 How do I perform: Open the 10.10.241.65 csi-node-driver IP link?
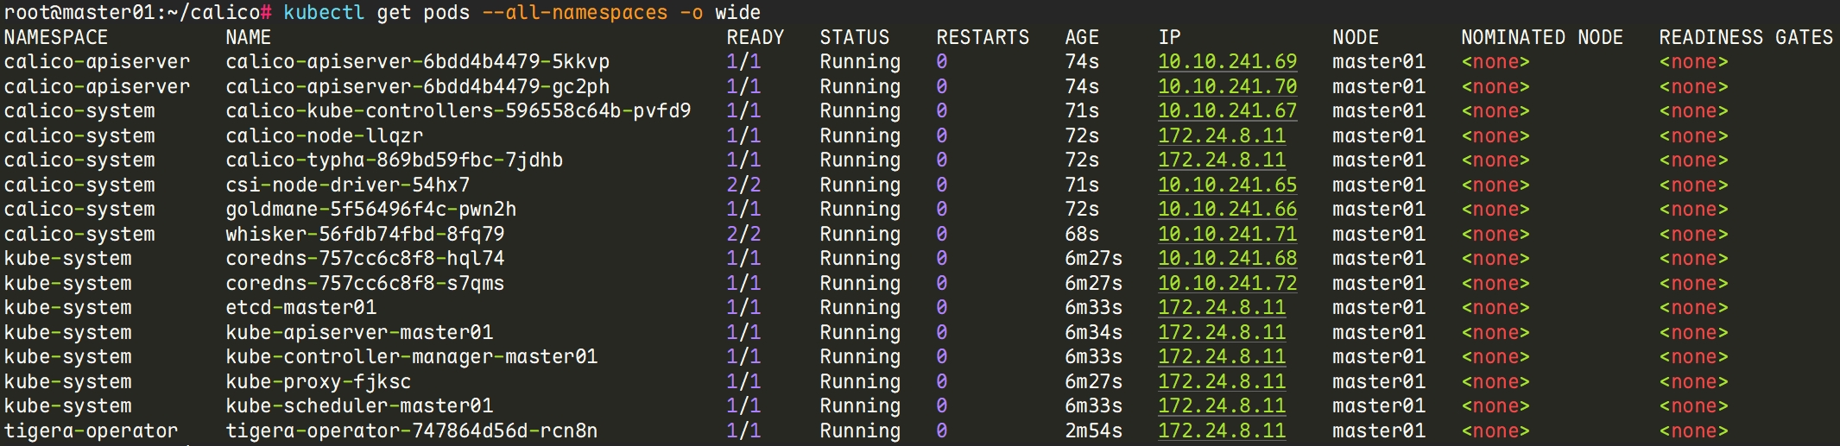1227,185
